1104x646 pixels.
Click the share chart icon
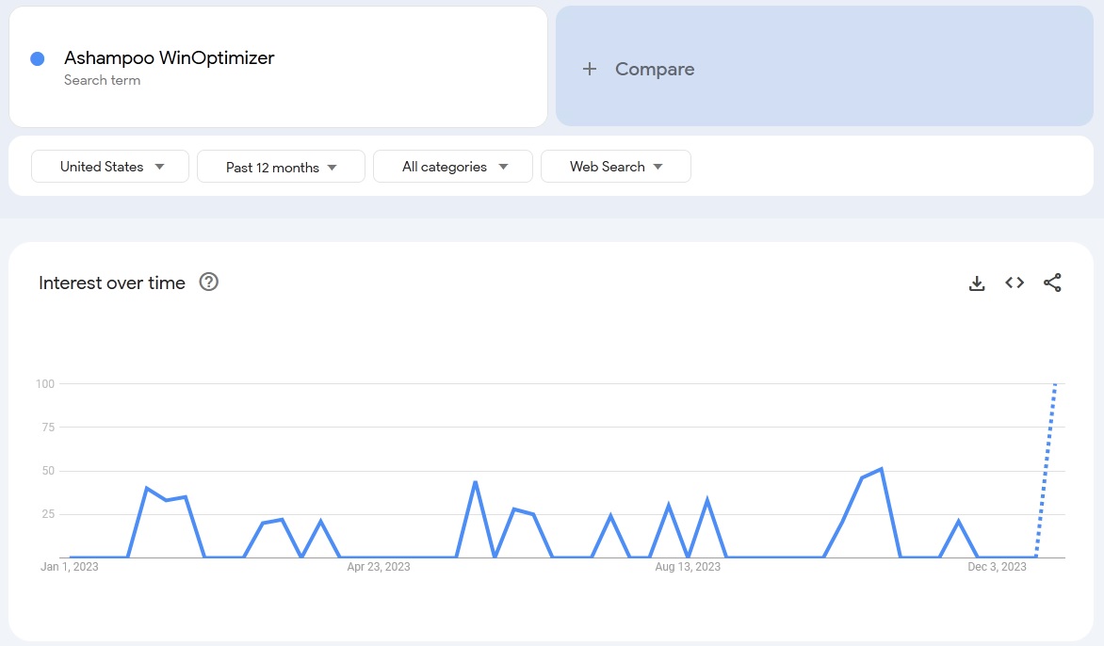(1052, 283)
